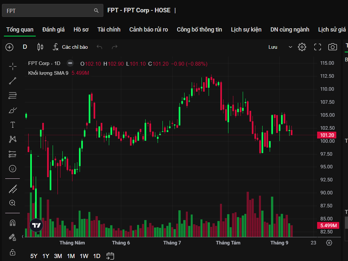The height and width of the screenshot is (261, 348).
Task: Open the price scale settings hexagon icon
Action: 329,243
